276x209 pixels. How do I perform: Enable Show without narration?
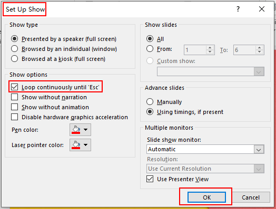[x=14, y=97]
